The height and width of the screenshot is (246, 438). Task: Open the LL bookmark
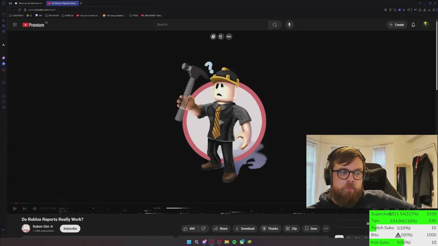coord(29,15)
